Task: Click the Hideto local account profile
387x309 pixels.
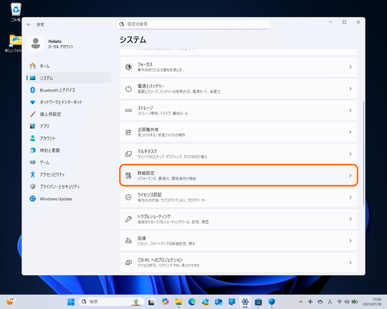Action: (51, 44)
